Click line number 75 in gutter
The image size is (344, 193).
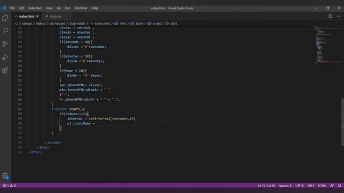20,143
